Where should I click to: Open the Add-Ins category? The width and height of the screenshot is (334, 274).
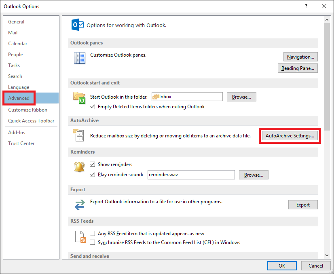[x=31, y=133]
